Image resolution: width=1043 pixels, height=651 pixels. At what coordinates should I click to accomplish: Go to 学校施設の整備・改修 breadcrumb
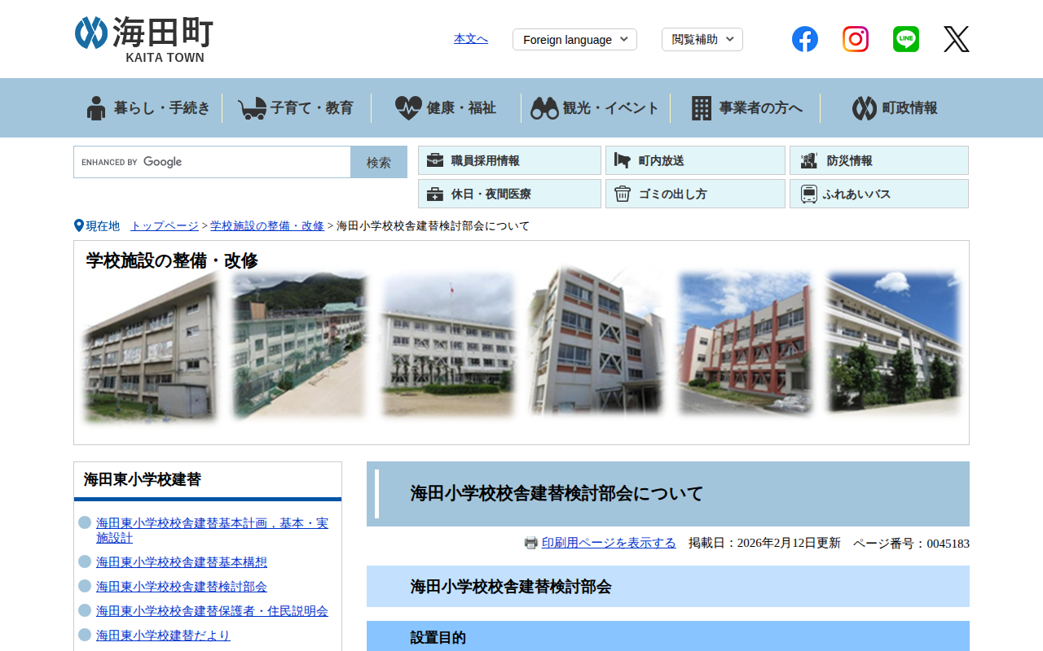(267, 225)
